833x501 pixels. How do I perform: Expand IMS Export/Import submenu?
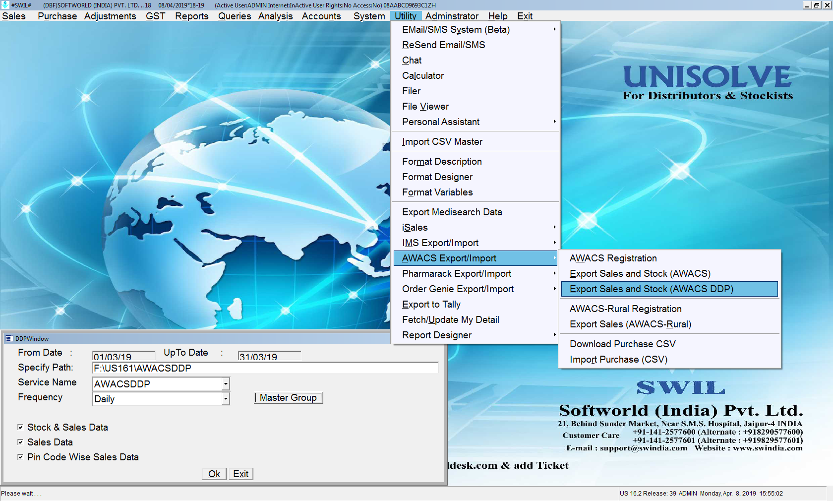pyautogui.click(x=554, y=243)
